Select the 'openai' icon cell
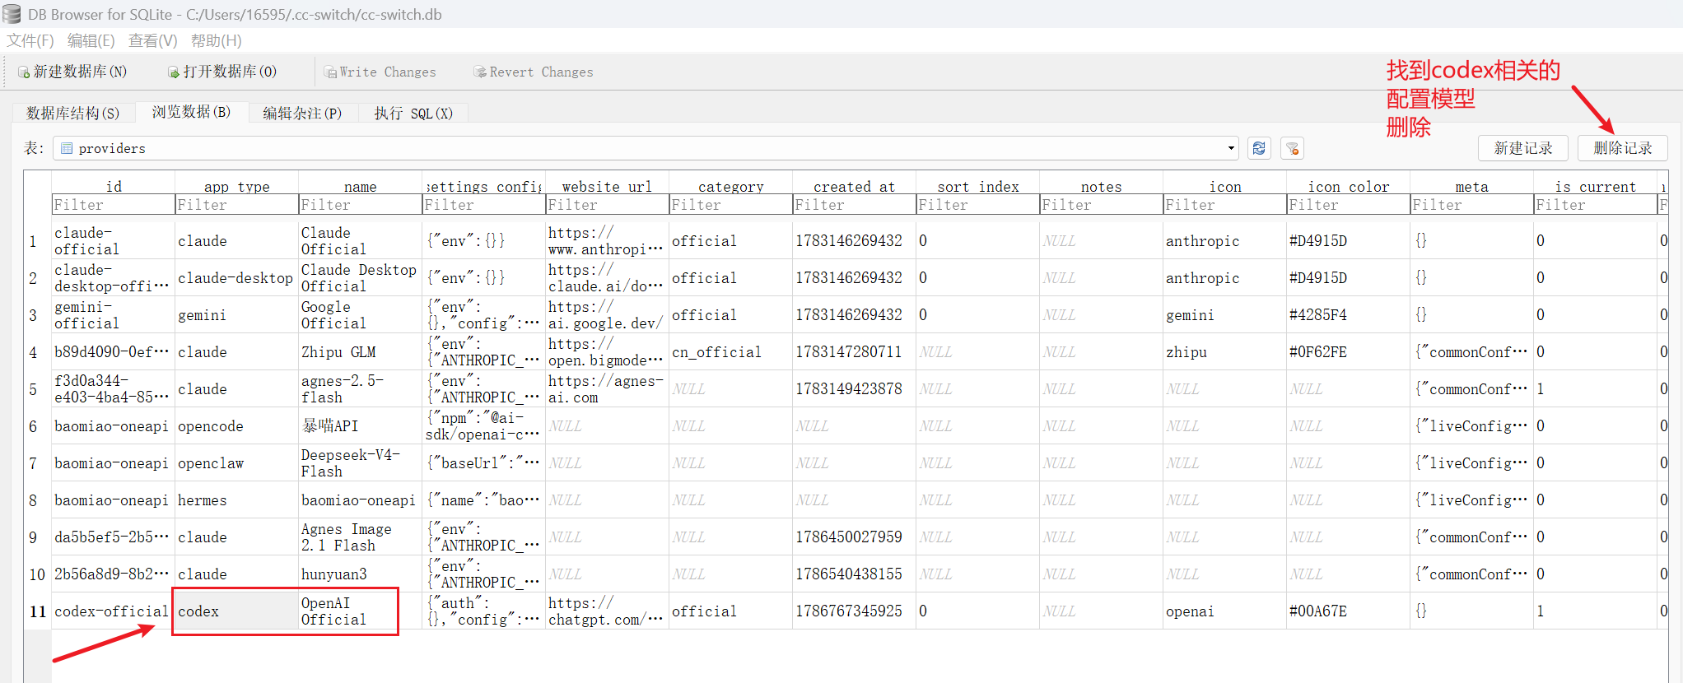The width and height of the screenshot is (1683, 683). pyautogui.click(x=1224, y=611)
